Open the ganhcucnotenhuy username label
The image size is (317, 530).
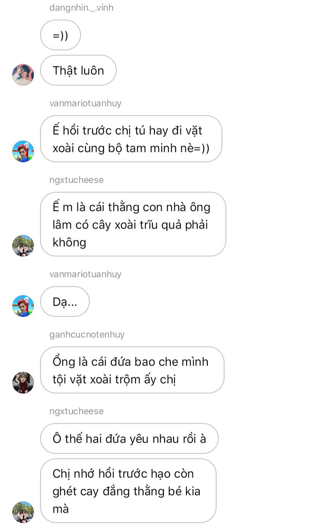[x=87, y=335]
